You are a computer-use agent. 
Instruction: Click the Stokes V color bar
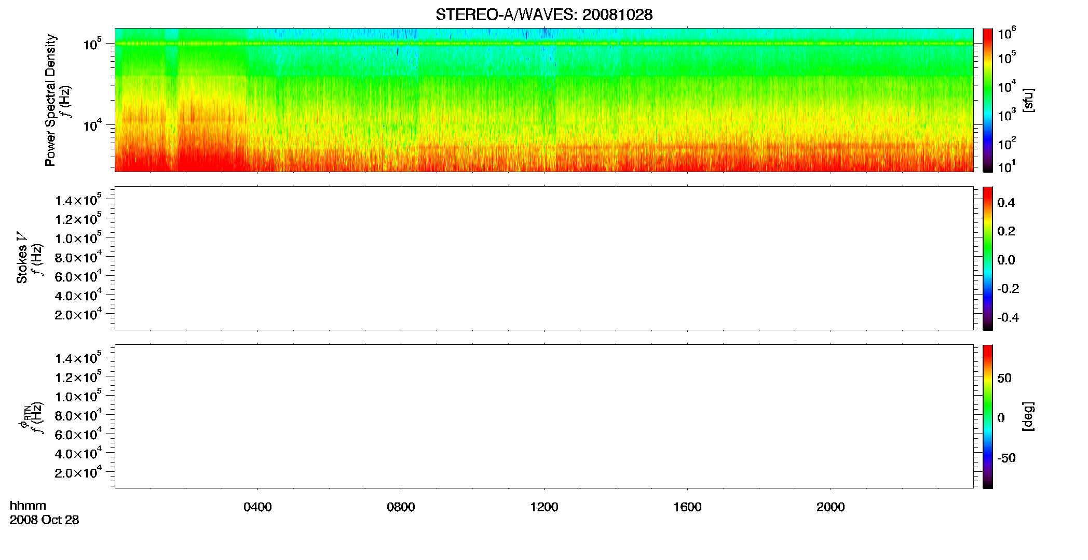click(x=988, y=258)
